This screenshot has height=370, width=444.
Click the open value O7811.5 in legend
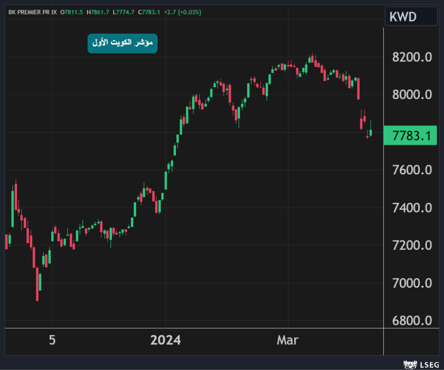click(x=72, y=12)
